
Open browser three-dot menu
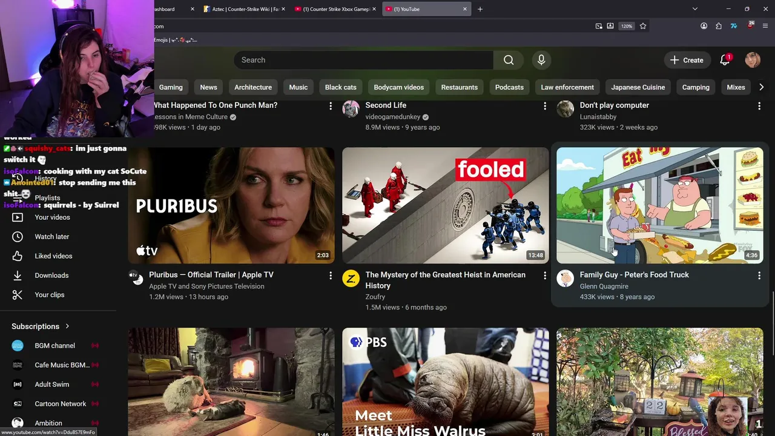(x=765, y=26)
